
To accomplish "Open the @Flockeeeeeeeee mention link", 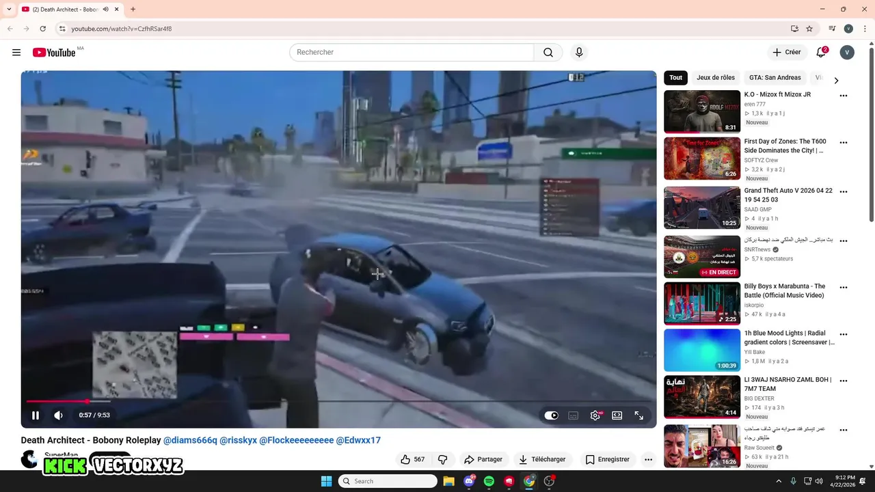I will (297, 440).
